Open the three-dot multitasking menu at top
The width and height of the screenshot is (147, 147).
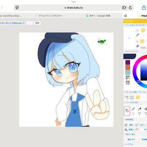click(73, 2)
